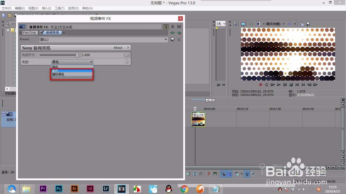The width and height of the screenshot is (346, 194).
Task: Remove selected plug-in from chain
Action: [x=179, y=33]
